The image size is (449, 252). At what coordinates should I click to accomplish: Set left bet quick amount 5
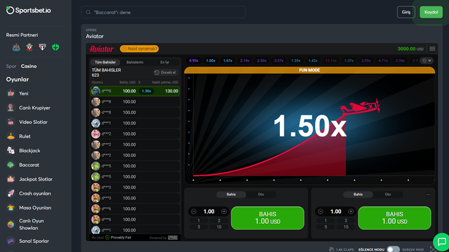point(199,227)
